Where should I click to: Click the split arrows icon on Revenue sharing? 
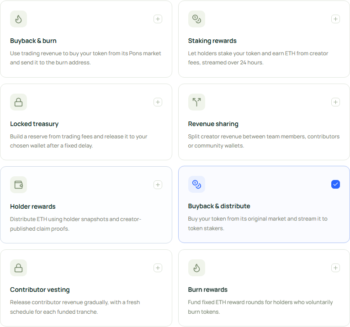[x=196, y=102]
